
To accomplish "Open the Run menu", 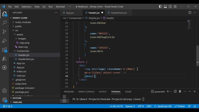I will click(50, 7).
